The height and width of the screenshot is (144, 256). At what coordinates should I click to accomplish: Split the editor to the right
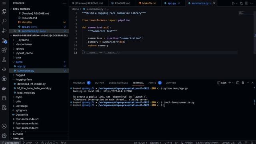pos(247,3)
